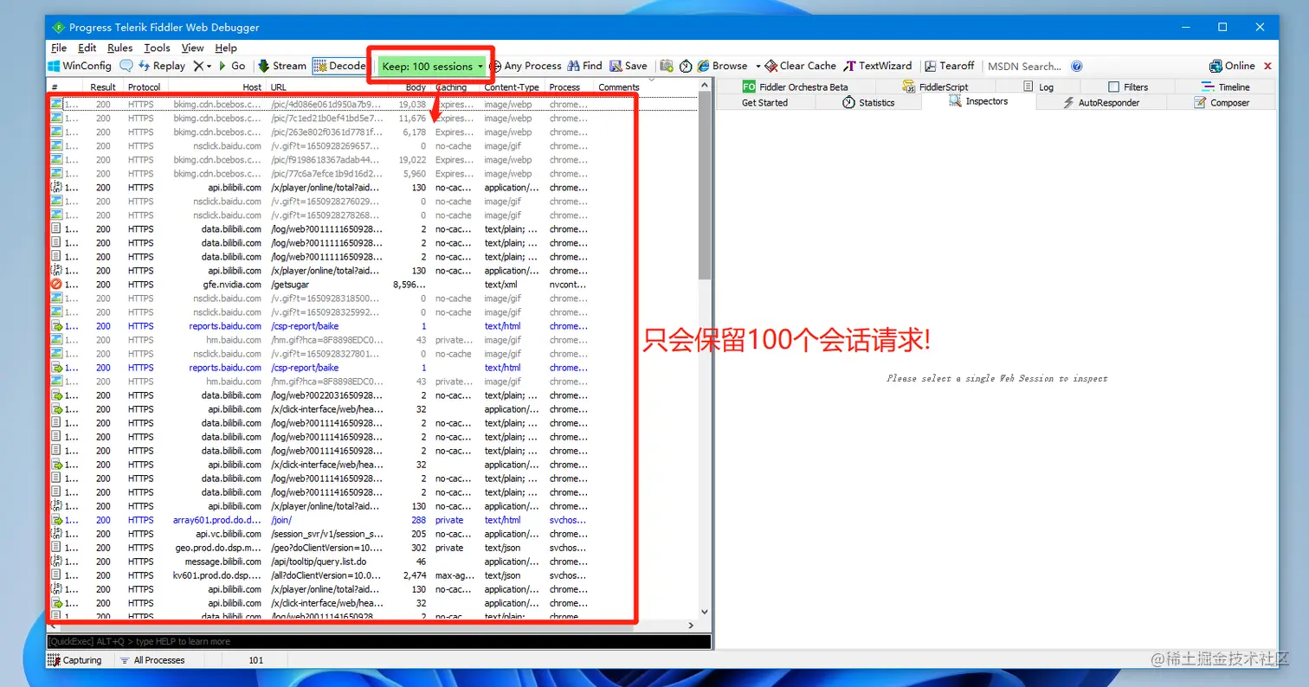The height and width of the screenshot is (687, 1309).
Task: Click left arrow of horizontal scrollbar
Action: point(52,626)
